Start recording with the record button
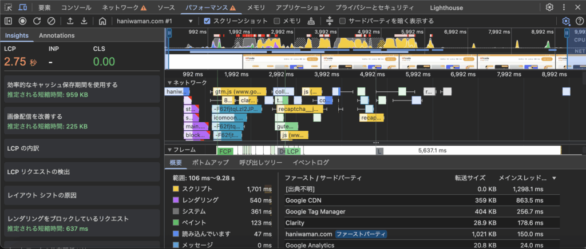 click(22, 21)
